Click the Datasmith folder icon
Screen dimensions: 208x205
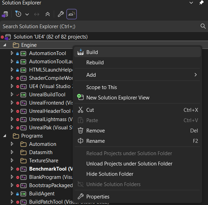point(23,152)
